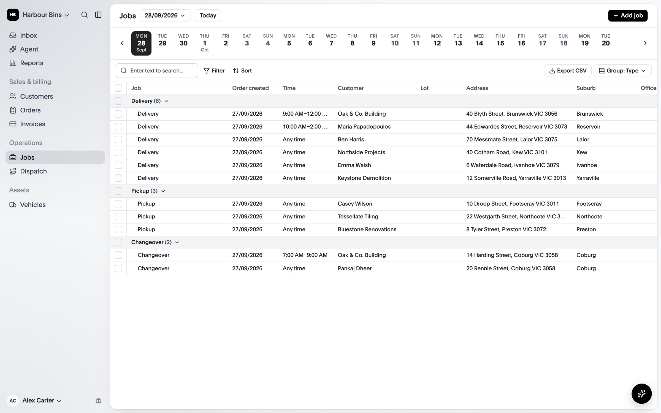Check the Pickup group checkbox
The height and width of the screenshot is (413, 661).
pyautogui.click(x=118, y=191)
